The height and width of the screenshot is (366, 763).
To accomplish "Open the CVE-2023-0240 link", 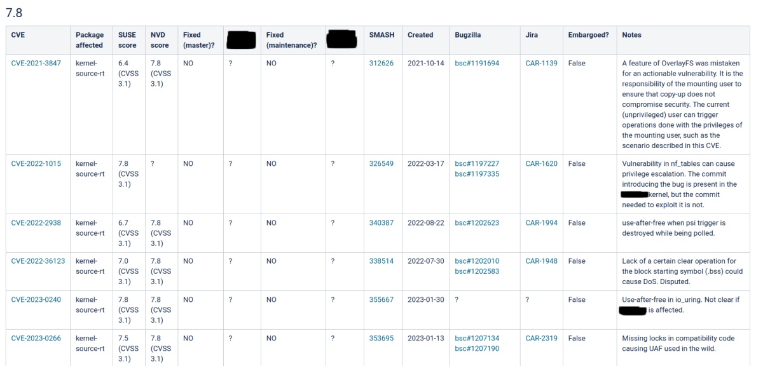I will click(x=36, y=300).
